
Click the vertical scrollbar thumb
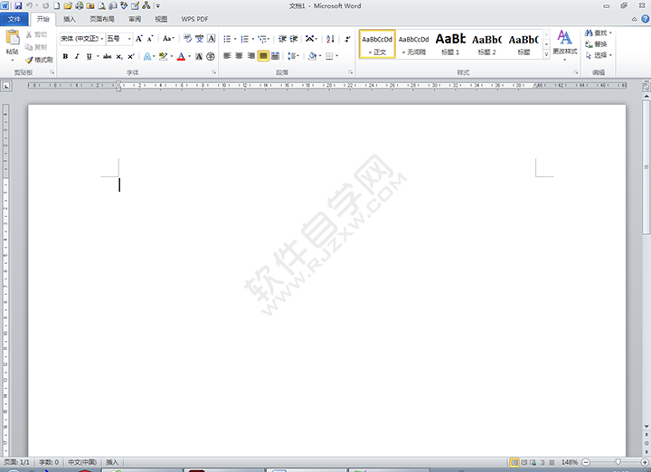point(646,167)
